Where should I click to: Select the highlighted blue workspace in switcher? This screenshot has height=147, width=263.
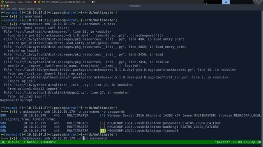pos(226,2)
